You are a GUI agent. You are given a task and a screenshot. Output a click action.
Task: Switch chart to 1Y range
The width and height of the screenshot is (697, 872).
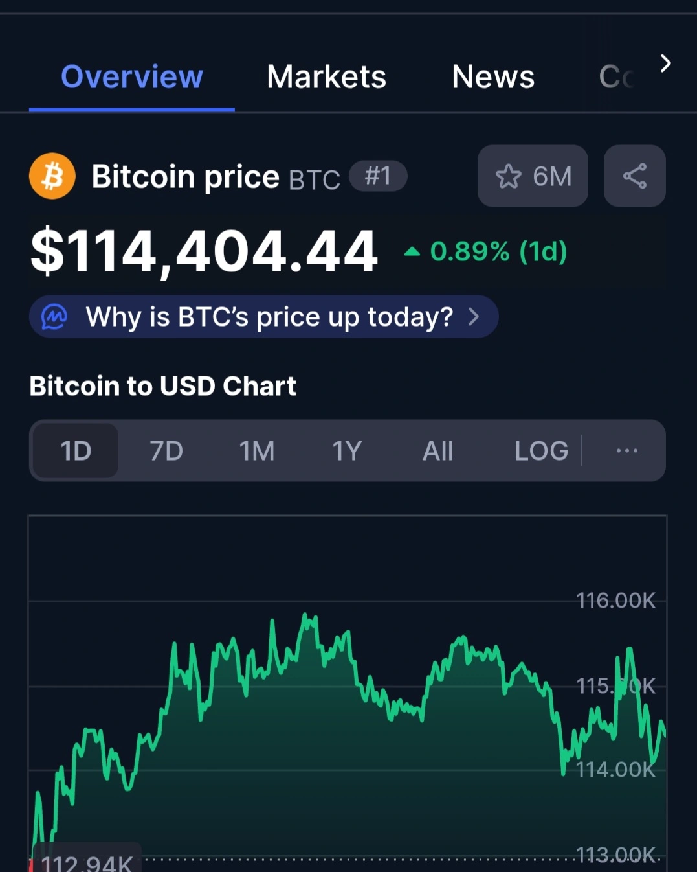(347, 451)
